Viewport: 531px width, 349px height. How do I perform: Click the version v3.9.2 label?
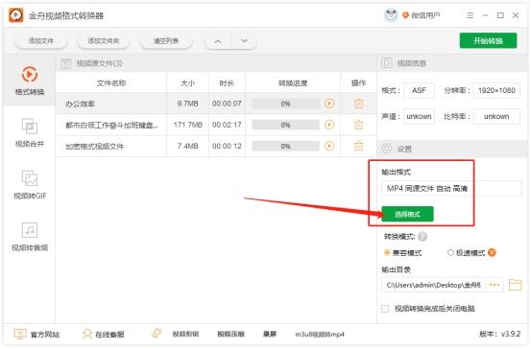coord(499,334)
